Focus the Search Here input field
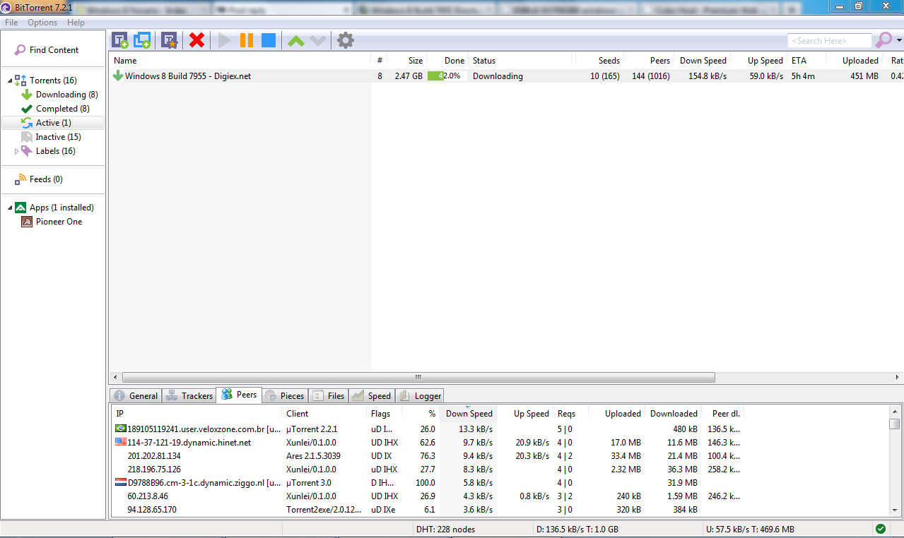The image size is (904, 538). click(830, 41)
